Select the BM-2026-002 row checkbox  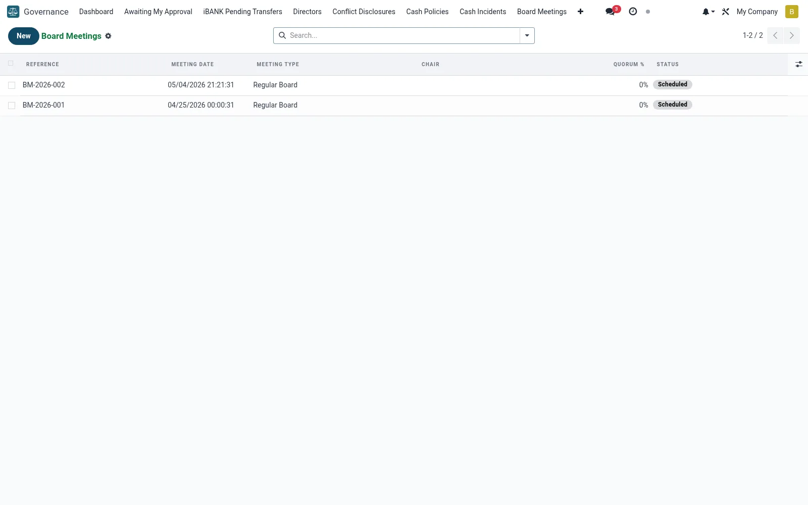[12, 85]
